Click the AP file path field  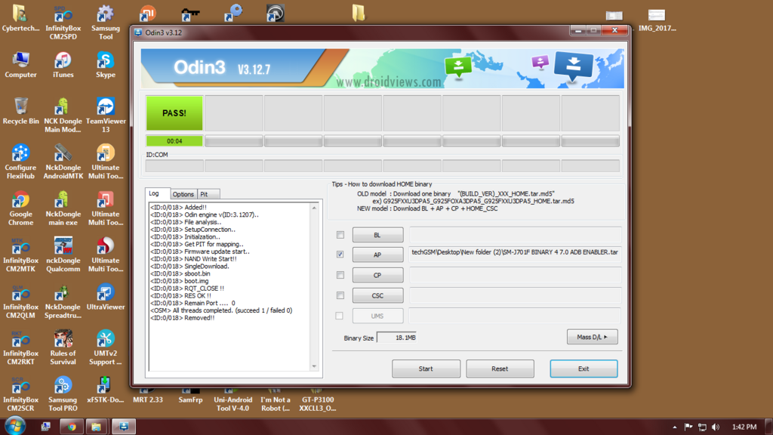pos(515,255)
